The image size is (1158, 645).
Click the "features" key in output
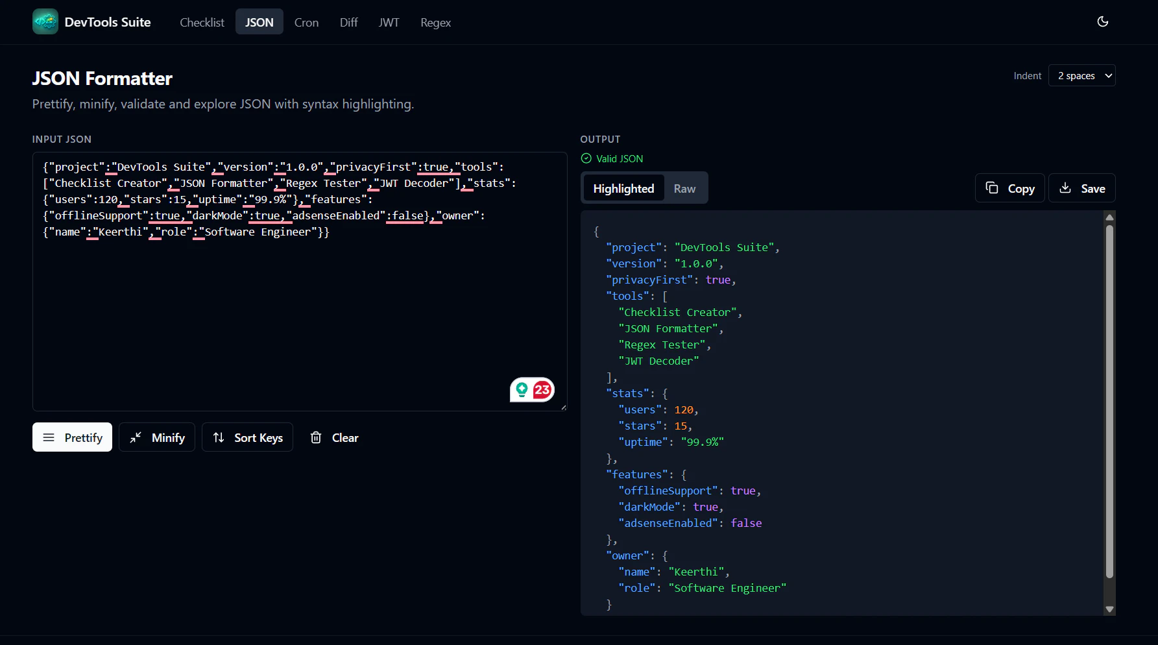pos(637,474)
